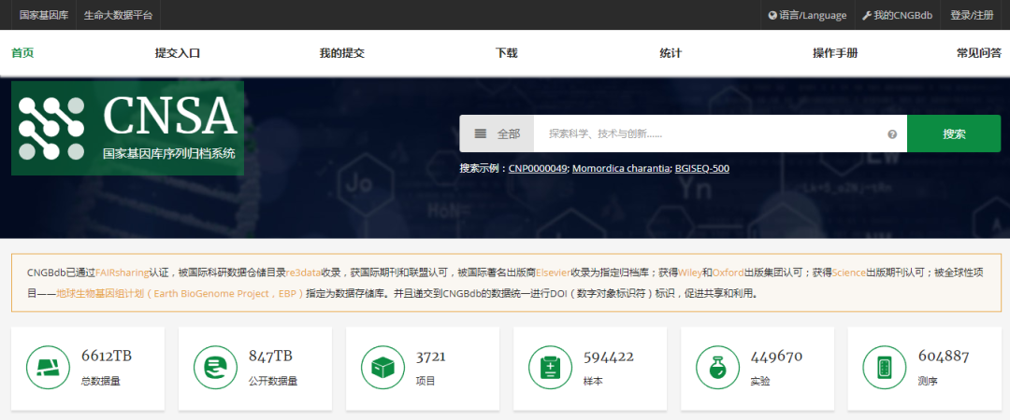Open the 提交入口 menu item
Screen dimensions: 1010x420
(x=178, y=53)
